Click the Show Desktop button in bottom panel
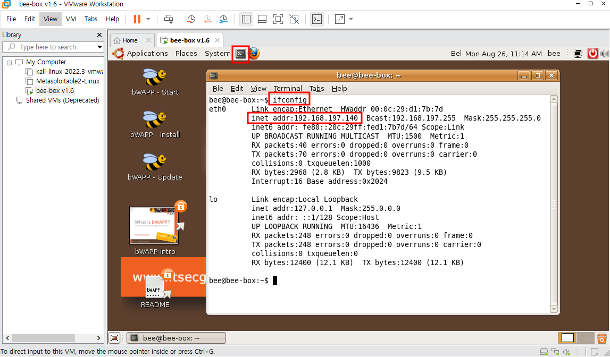610x357 pixels. coord(114,338)
